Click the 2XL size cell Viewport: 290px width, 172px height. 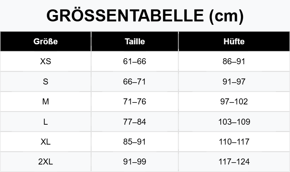click(46, 162)
